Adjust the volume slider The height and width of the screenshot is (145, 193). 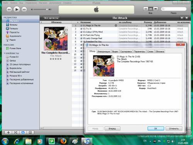click(x=40, y=9)
